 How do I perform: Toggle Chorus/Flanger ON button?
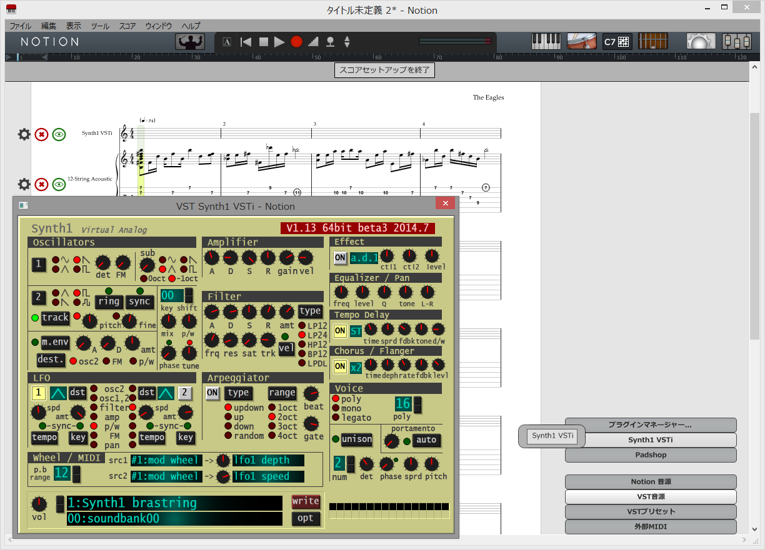pos(340,367)
